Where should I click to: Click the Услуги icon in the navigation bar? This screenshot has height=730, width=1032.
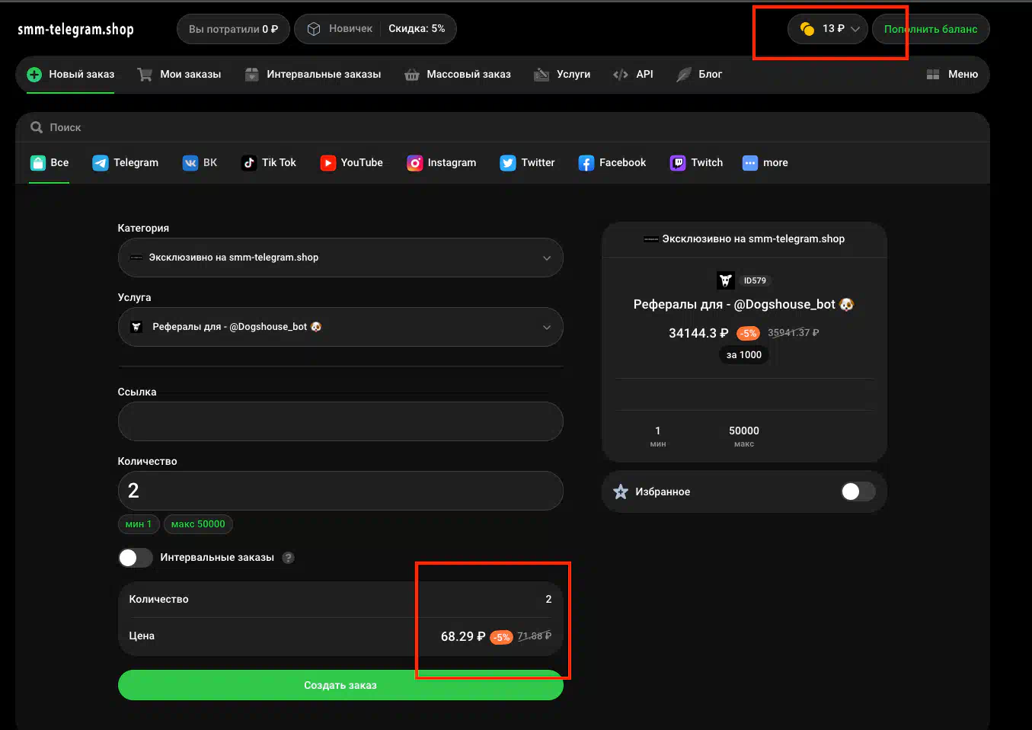pos(542,75)
